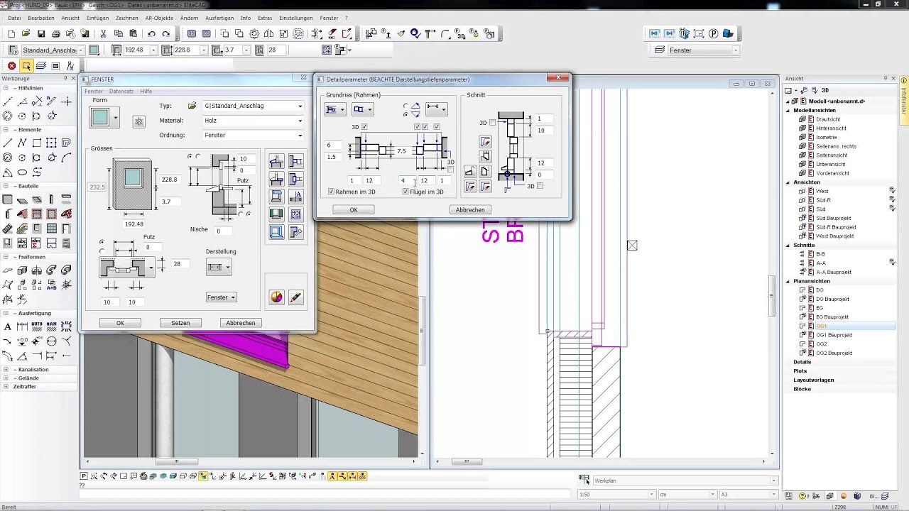Toggle the visibility mark on the West view
The height and width of the screenshot is (511, 909).
893,191
